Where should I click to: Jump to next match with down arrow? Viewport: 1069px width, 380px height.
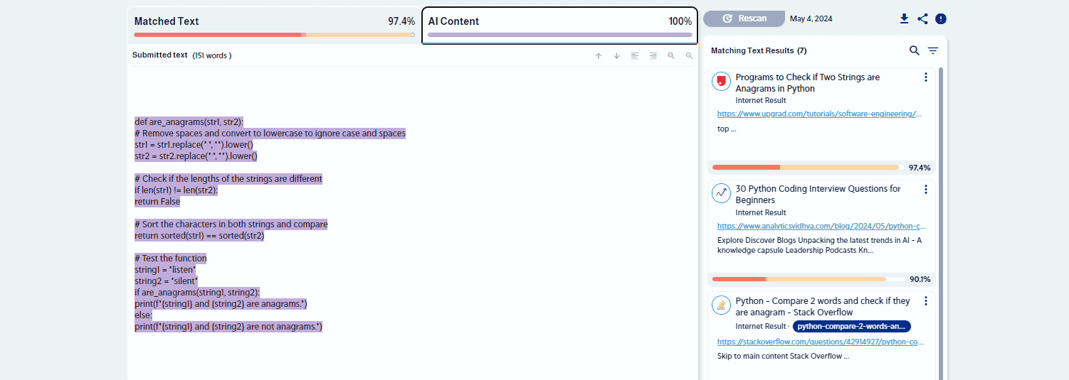(616, 55)
